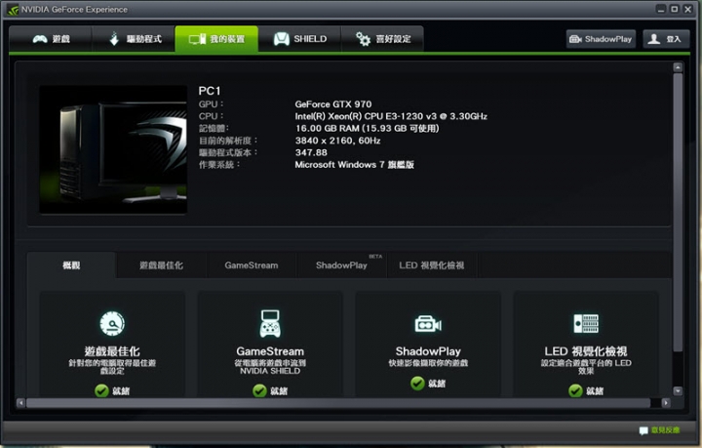The image size is (702, 448).
Task: Open the LED 視覺化檢視 sub-tab
Action: pyautogui.click(x=432, y=265)
